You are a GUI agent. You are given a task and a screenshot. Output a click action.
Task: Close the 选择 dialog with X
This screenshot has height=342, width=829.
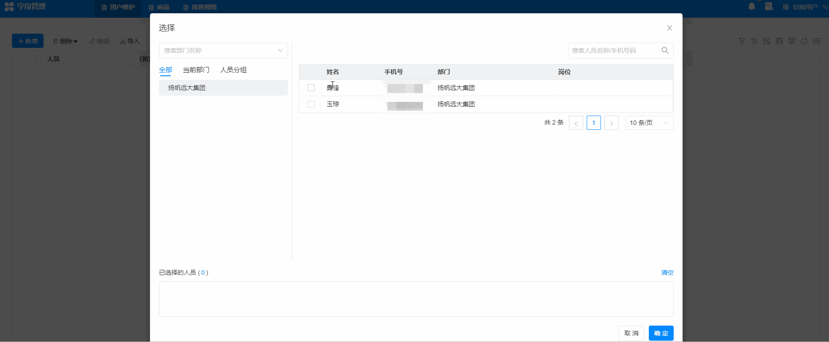pyautogui.click(x=670, y=28)
